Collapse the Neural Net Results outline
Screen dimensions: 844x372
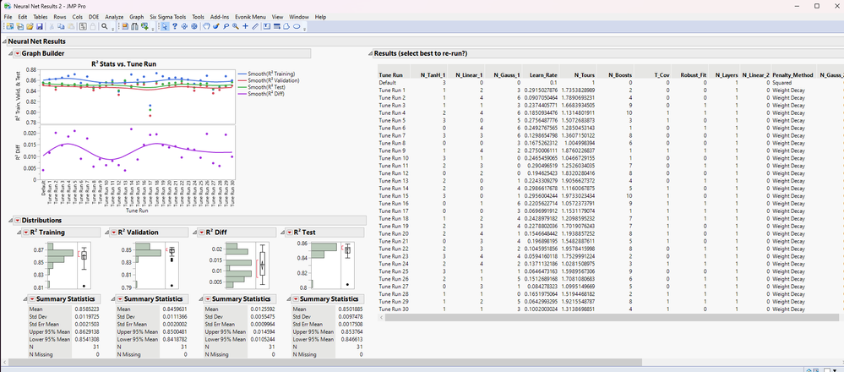[5, 41]
